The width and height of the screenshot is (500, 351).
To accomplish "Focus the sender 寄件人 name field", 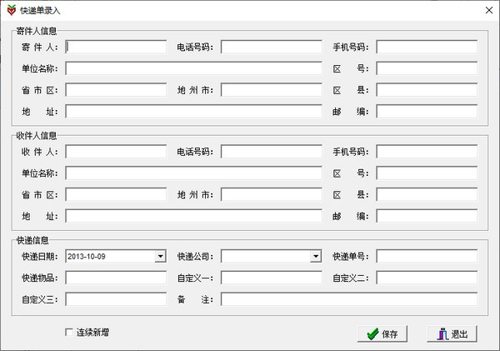I will tap(116, 47).
